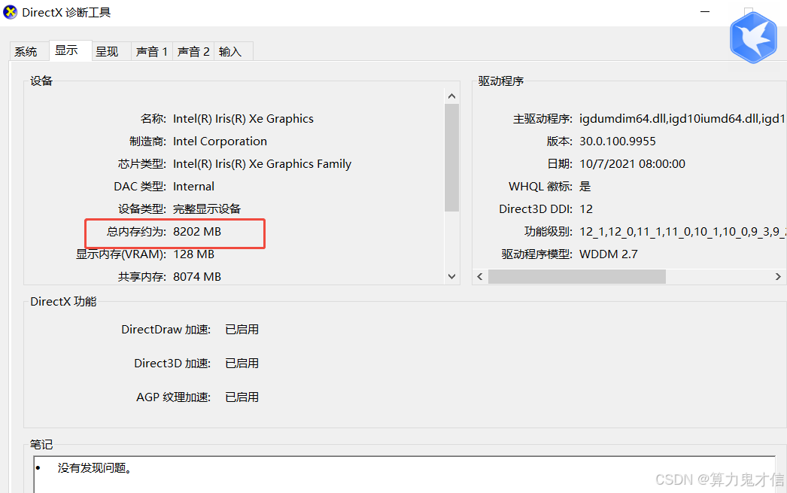Click the device type value 完整显示设备
Viewport: 787px width, 493px height.
tap(207, 209)
